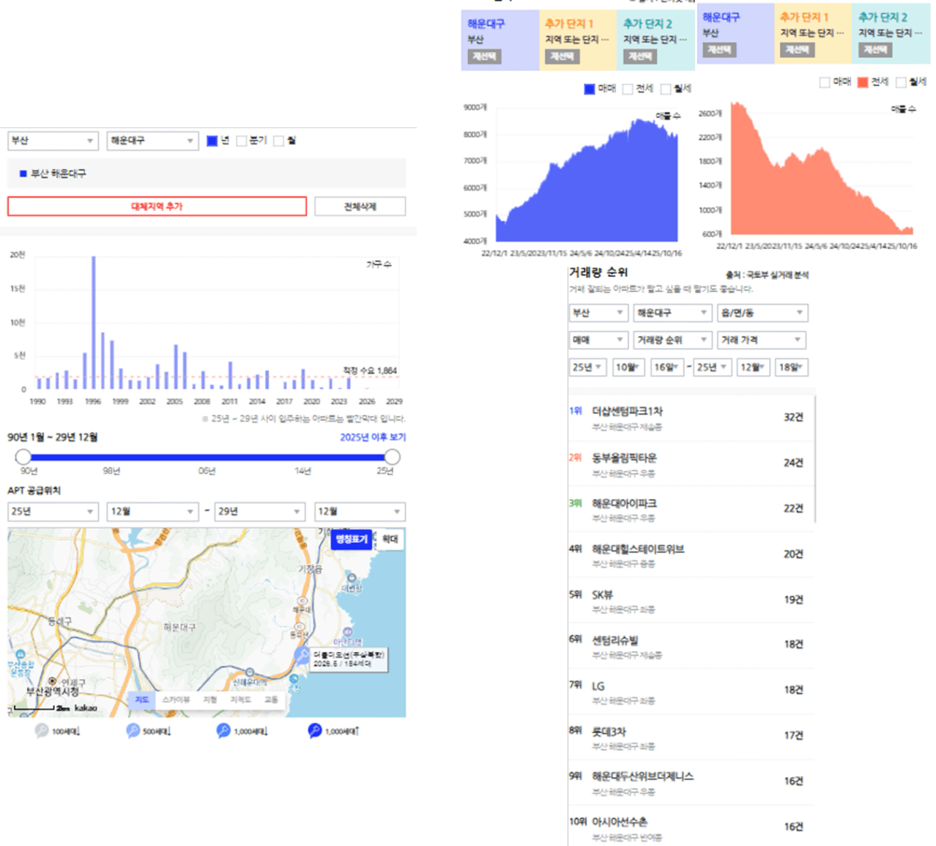
Task: Click the blue track of year range slider
Action: [x=208, y=457]
